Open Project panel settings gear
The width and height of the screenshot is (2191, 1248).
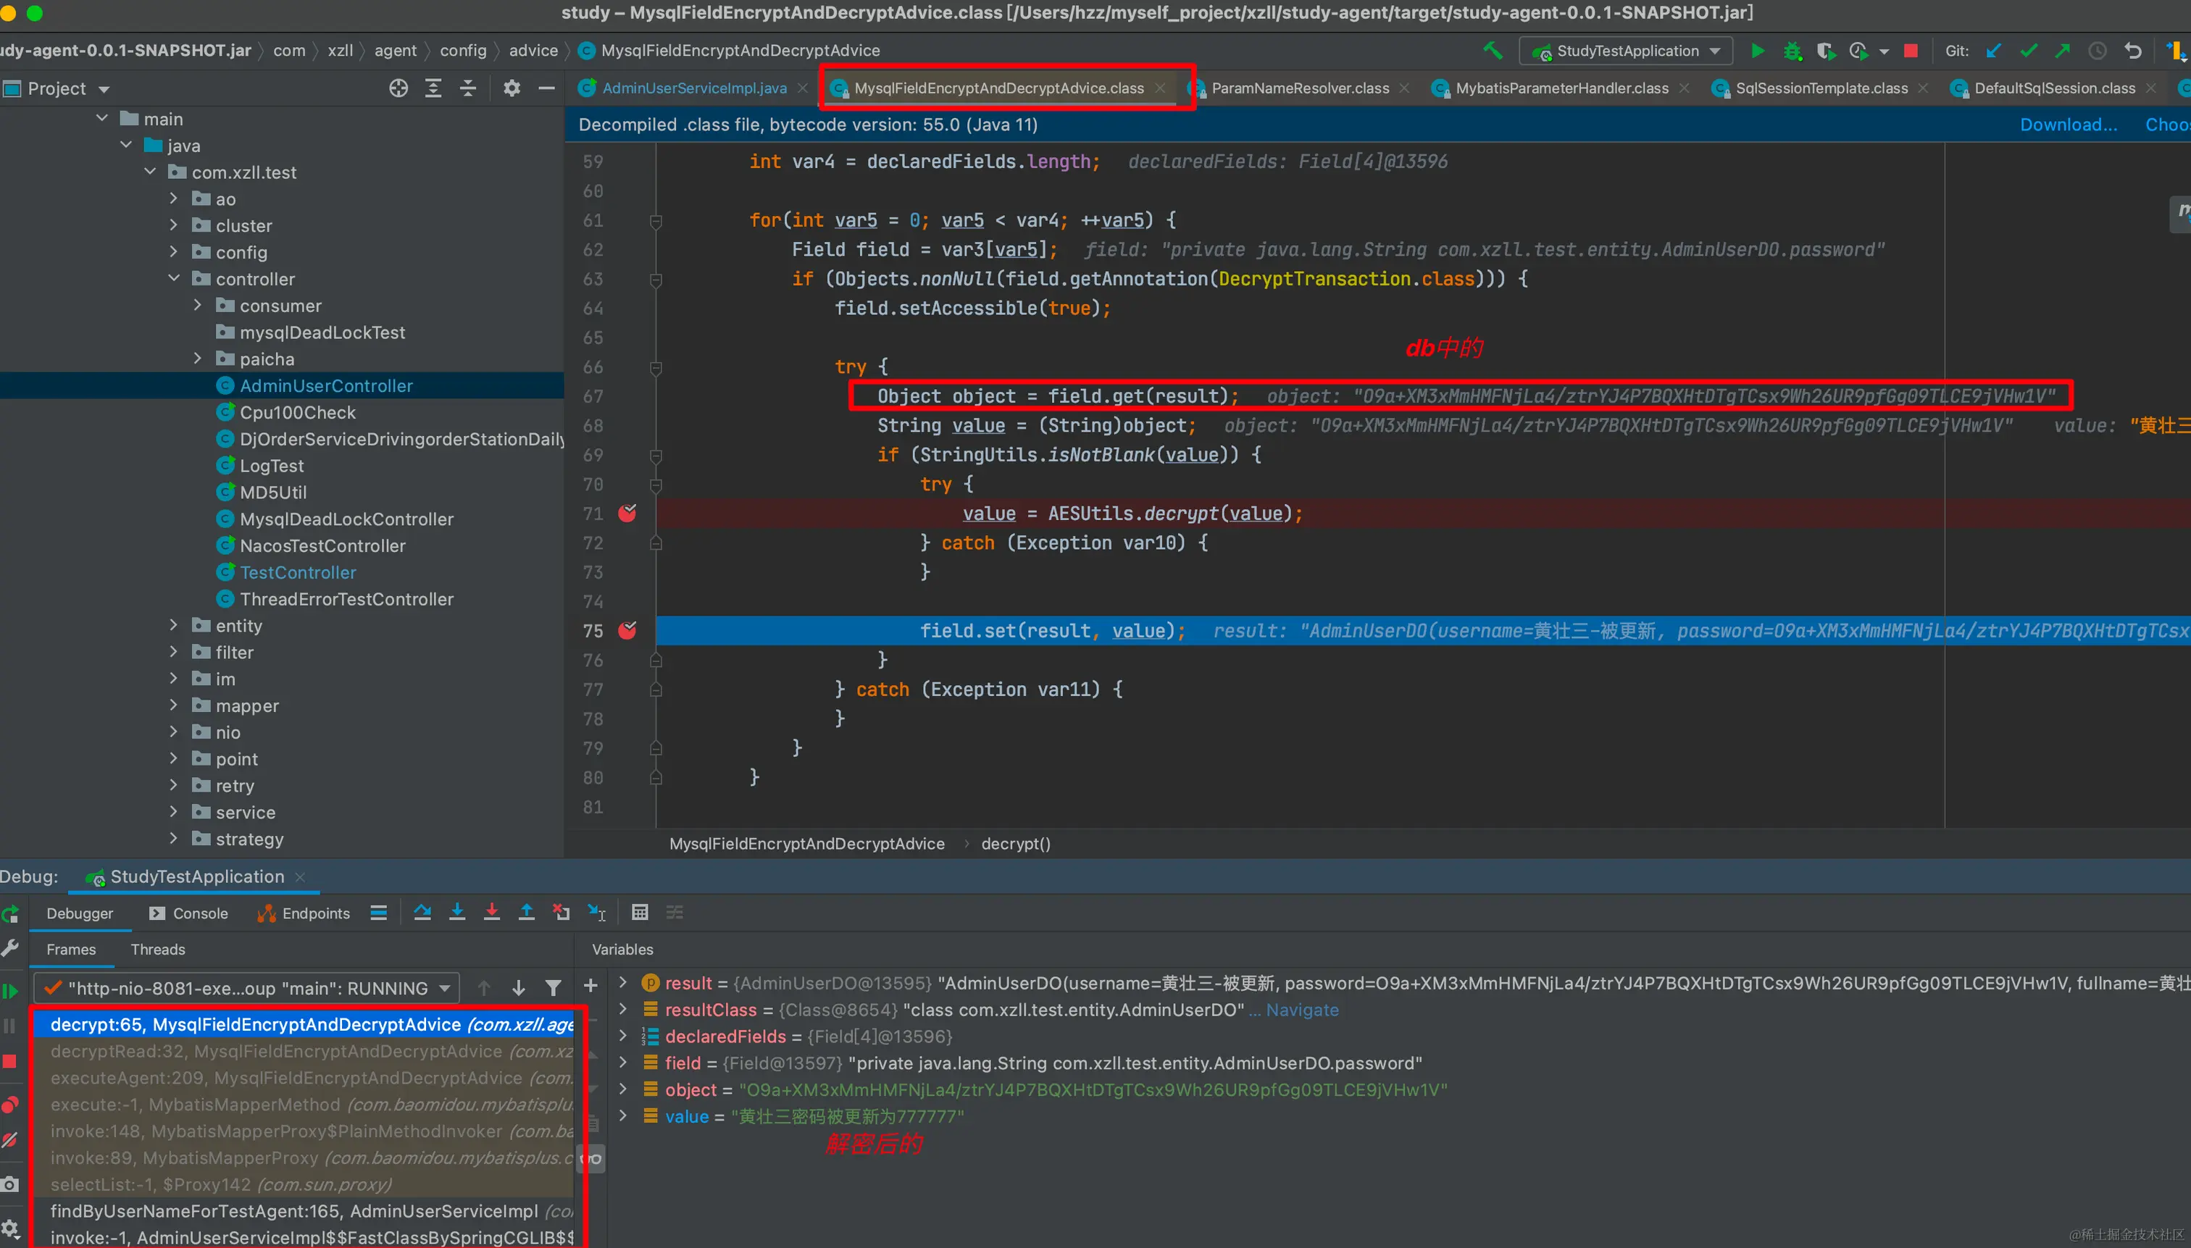pyautogui.click(x=512, y=88)
